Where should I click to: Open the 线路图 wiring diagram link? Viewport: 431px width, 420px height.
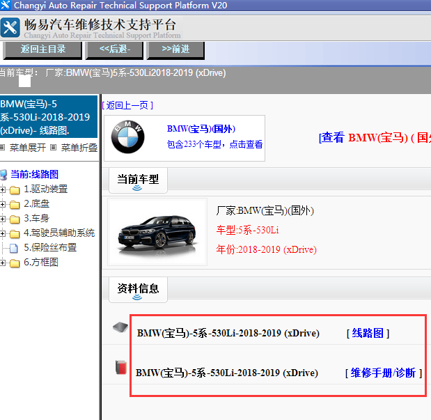(368, 333)
